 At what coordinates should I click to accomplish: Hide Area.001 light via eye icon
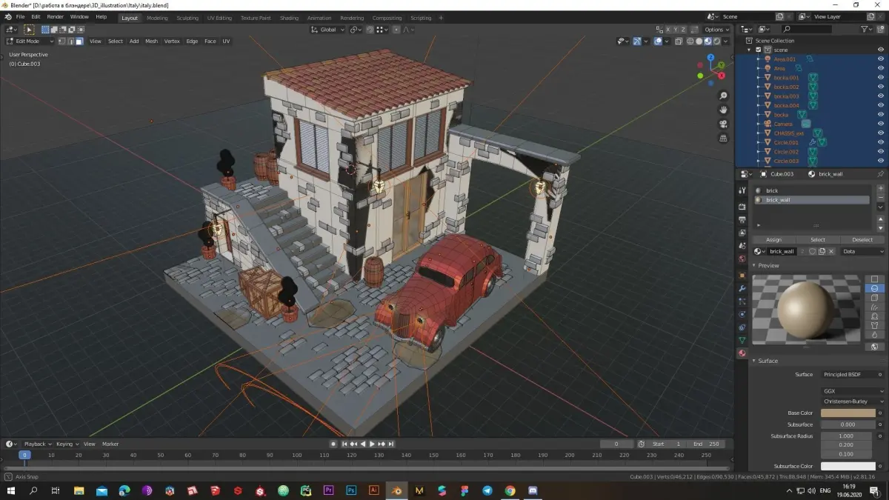click(x=881, y=59)
